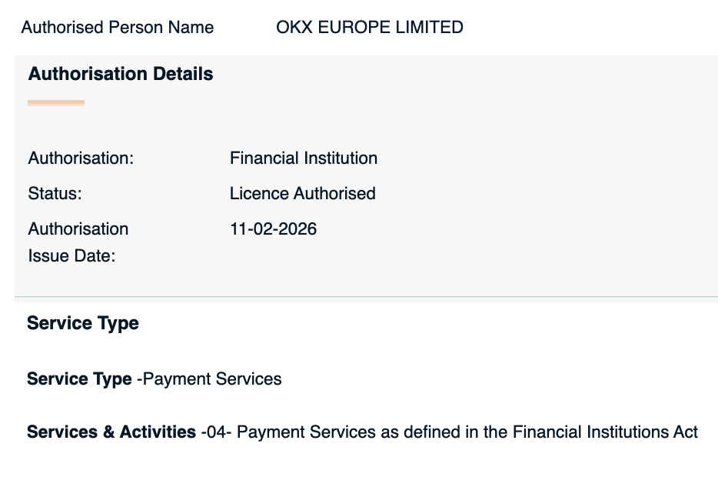Click the bold "Services & Activities" label
This screenshot has width=718, height=477.
point(111,432)
